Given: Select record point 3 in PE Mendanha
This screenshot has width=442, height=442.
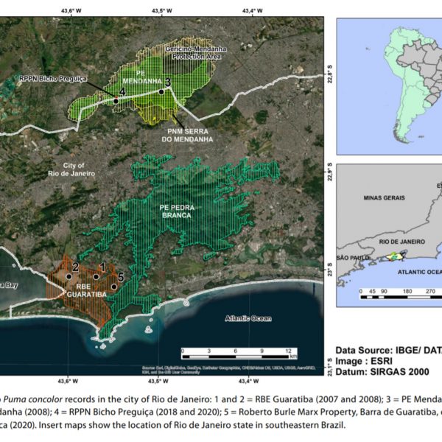Looking at the screenshot, I should (161, 92).
